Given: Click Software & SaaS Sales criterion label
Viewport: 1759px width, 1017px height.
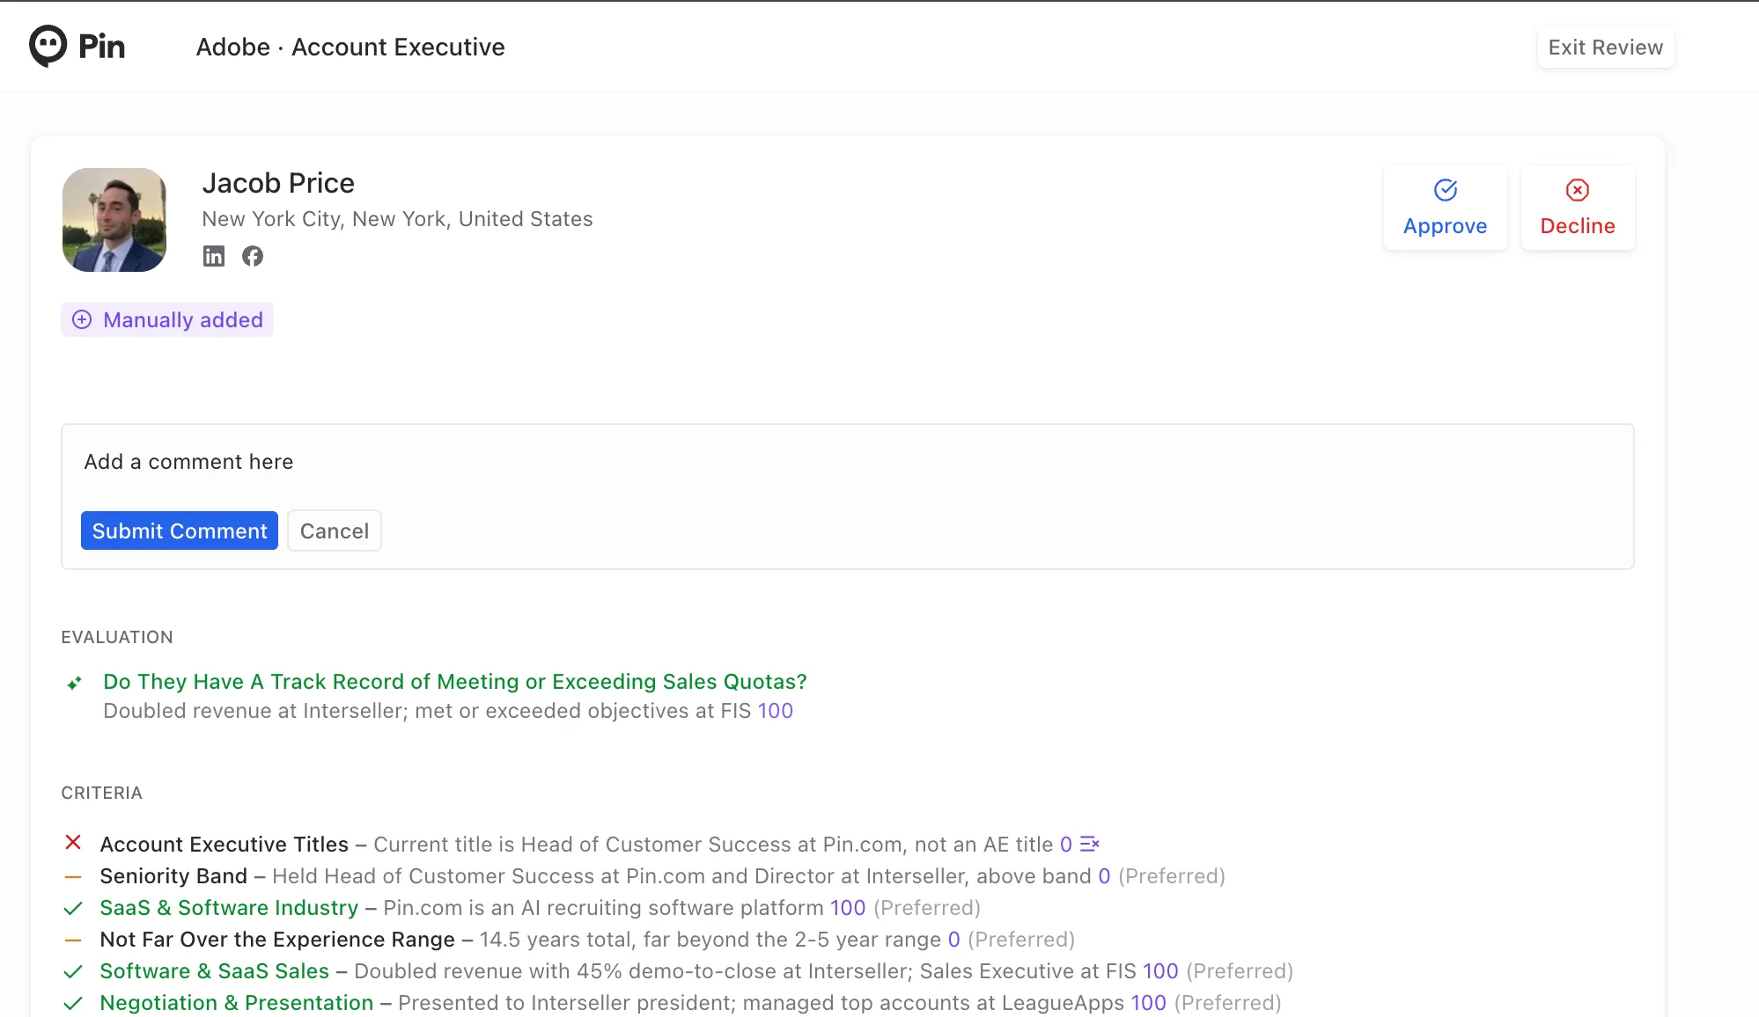Looking at the screenshot, I should [214, 971].
